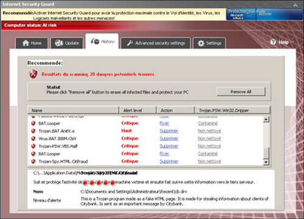
Task: Click the red shield warning icon
Action: click(x=33, y=74)
